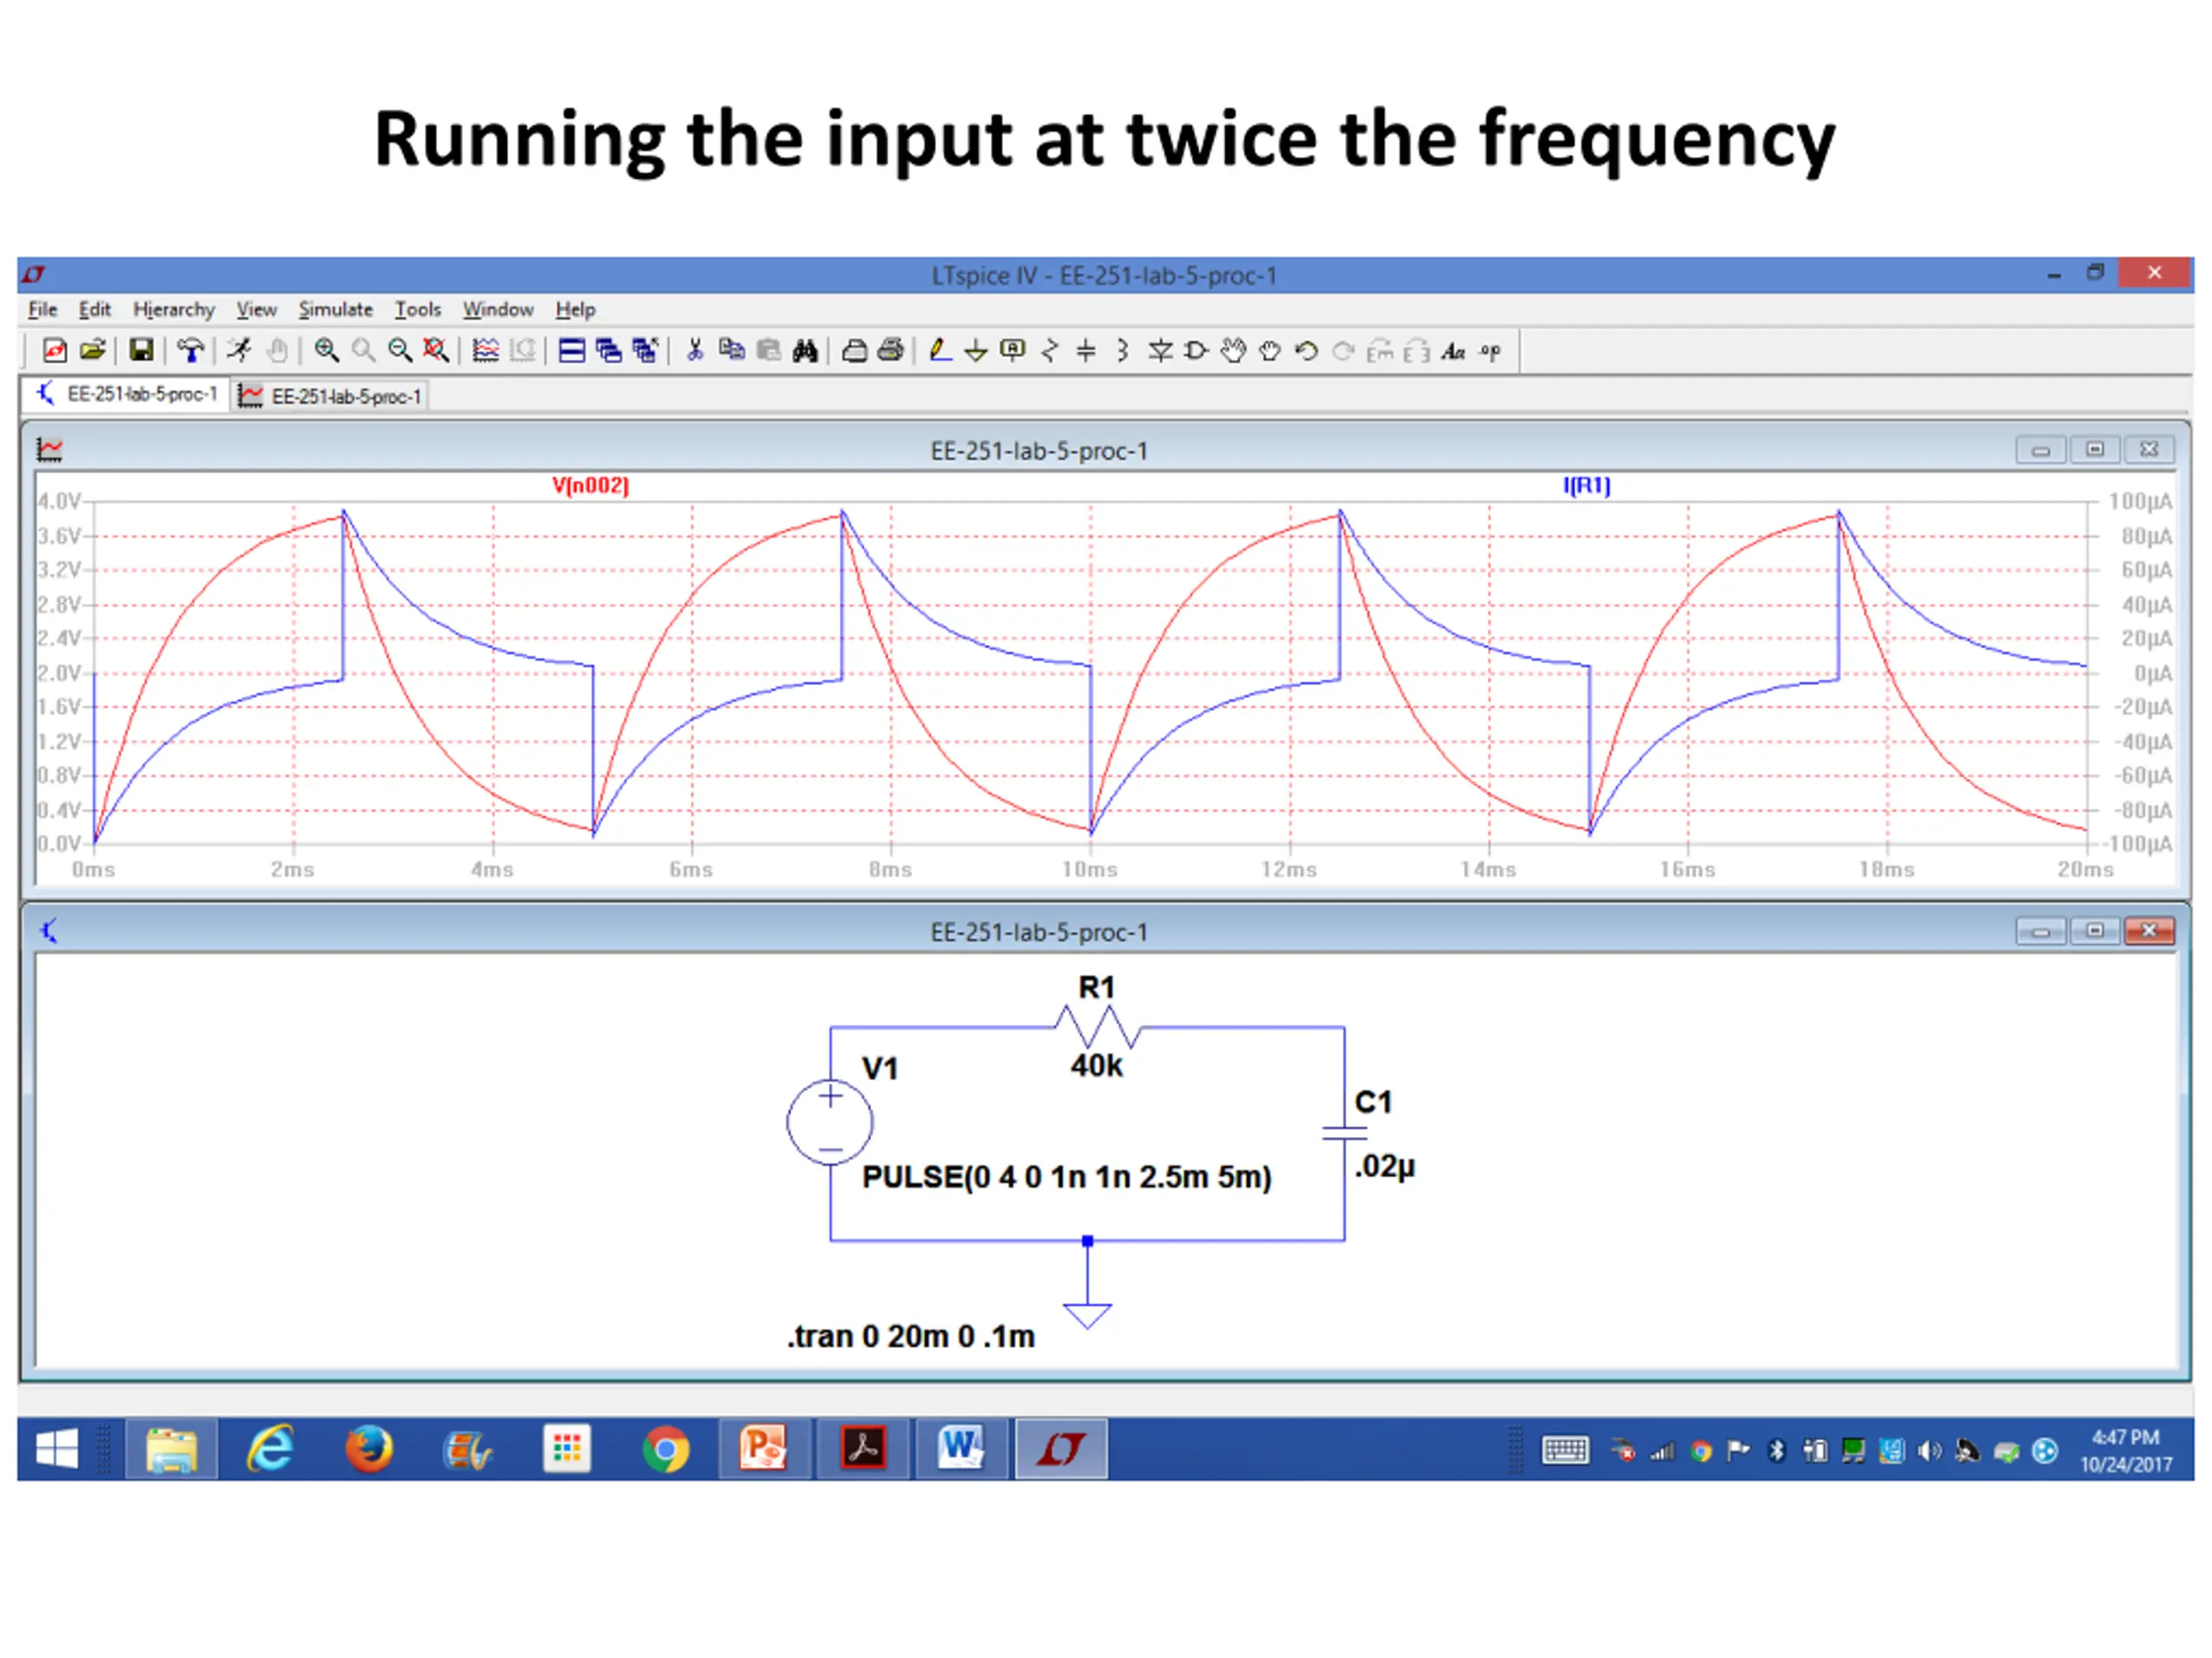
Task: Click the PULSE source value text
Action: pos(1066,1177)
